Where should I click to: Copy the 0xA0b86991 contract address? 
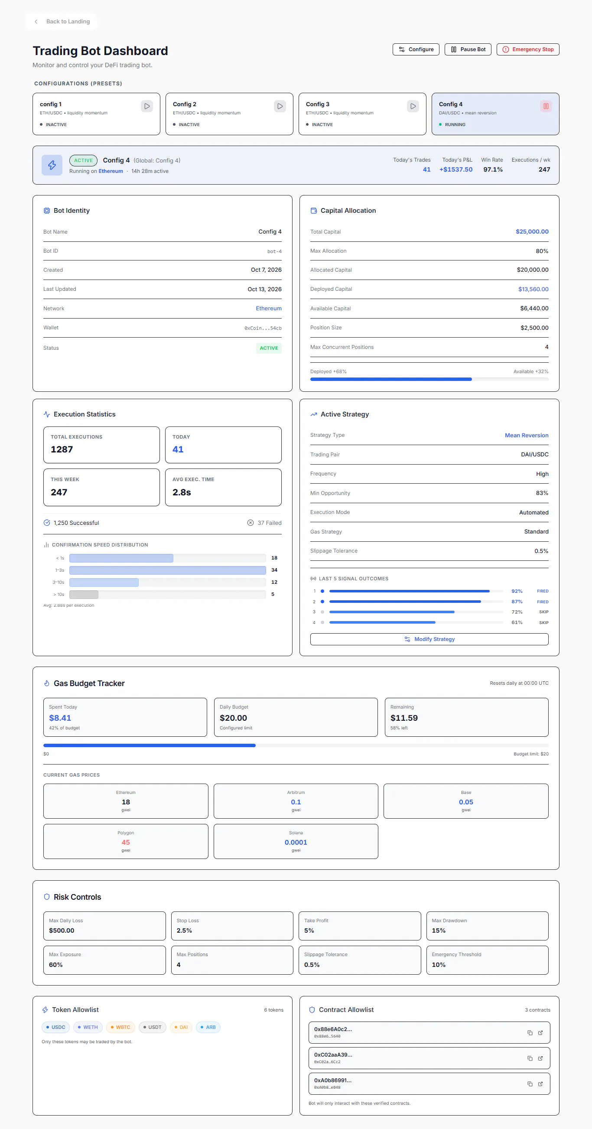(x=530, y=1084)
